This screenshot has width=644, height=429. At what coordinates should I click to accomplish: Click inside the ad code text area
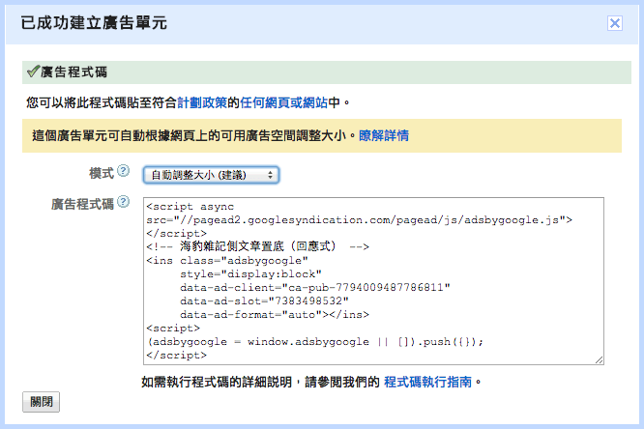[x=373, y=281]
